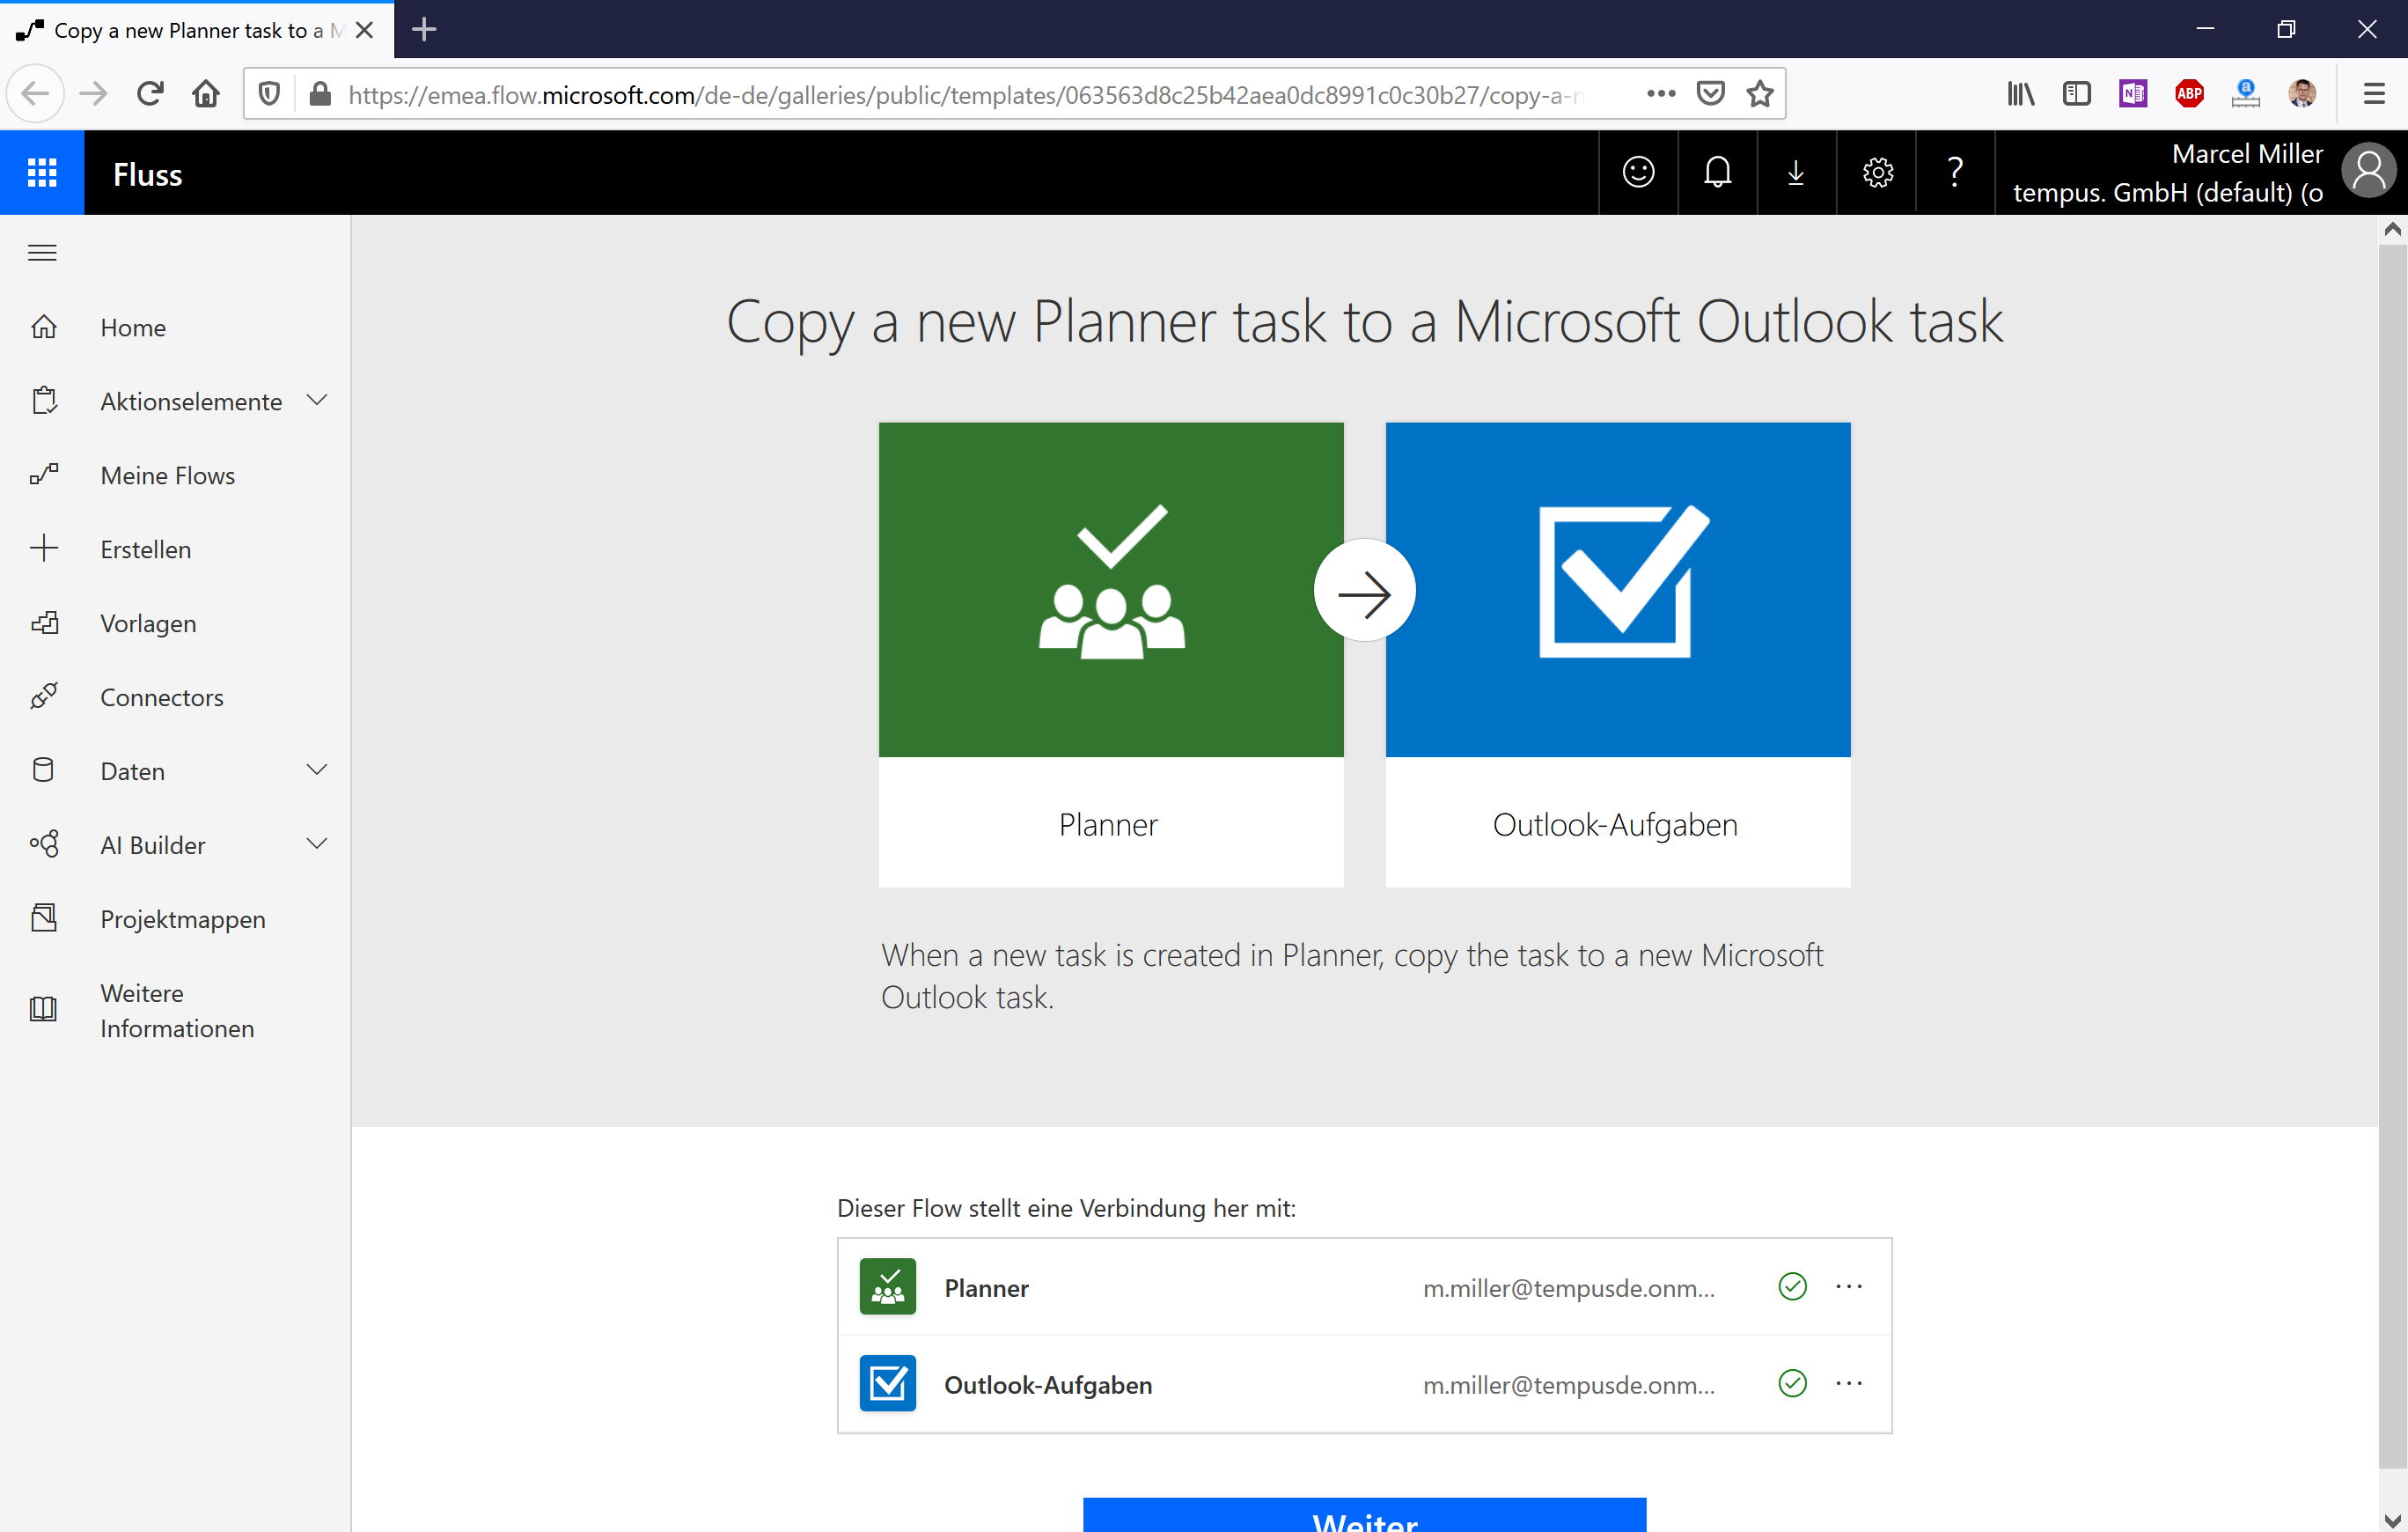
Task: Click the Vorlagen template icon
Action: [44, 622]
